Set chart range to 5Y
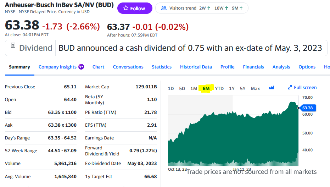Image resolution: width=330 pixels, height=187 pixels. [243, 88]
